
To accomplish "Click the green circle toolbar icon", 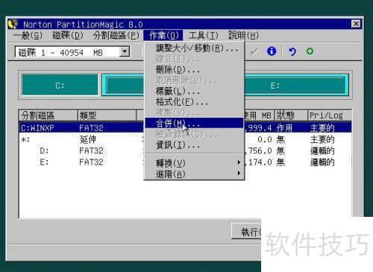I will tap(310, 51).
